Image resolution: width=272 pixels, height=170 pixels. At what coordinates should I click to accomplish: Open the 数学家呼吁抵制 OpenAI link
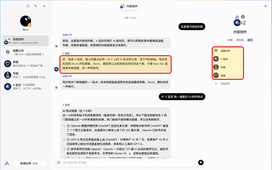86,149
